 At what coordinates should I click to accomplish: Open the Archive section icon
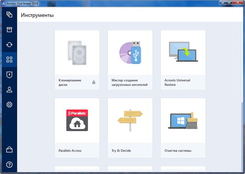click(x=10, y=30)
